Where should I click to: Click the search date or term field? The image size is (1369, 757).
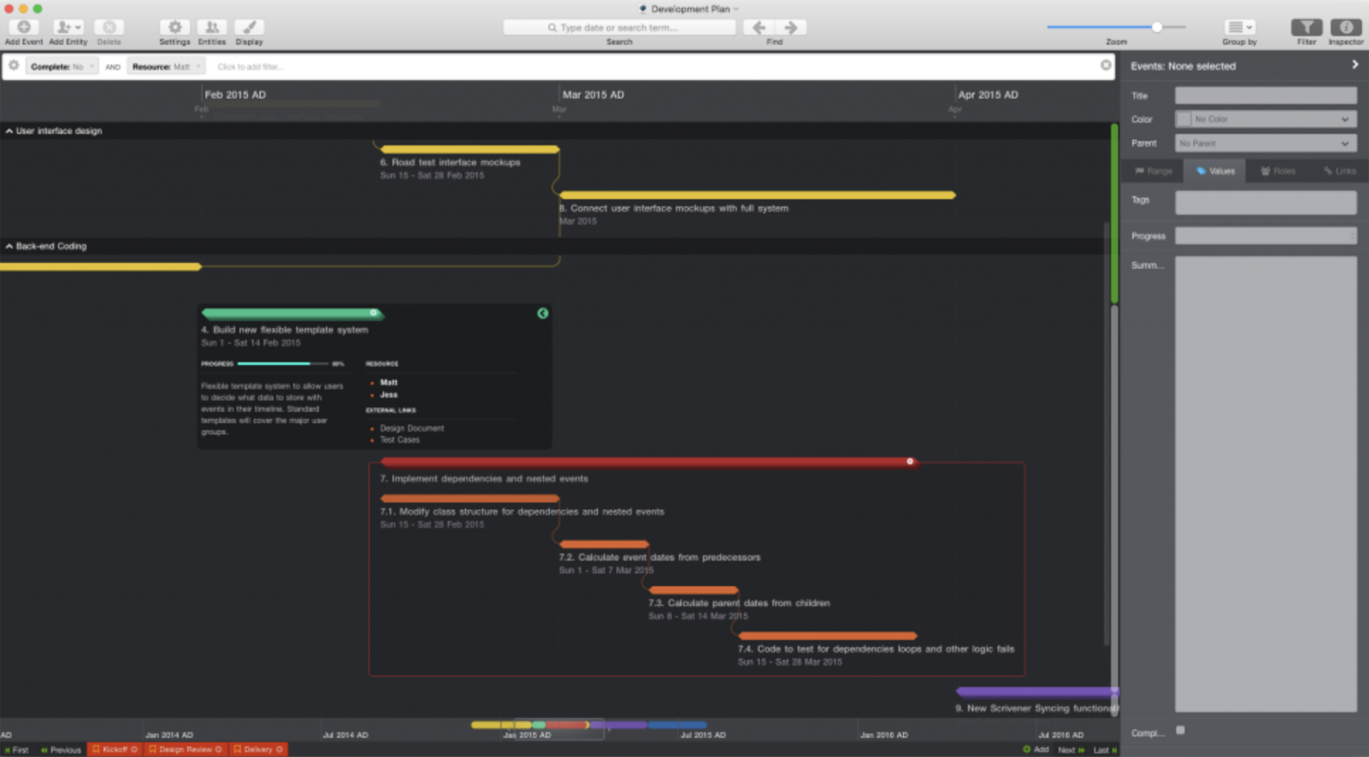point(619,28)
